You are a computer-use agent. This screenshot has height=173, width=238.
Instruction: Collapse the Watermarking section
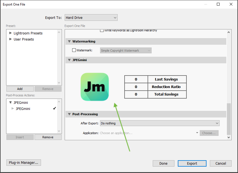(69, 41)
